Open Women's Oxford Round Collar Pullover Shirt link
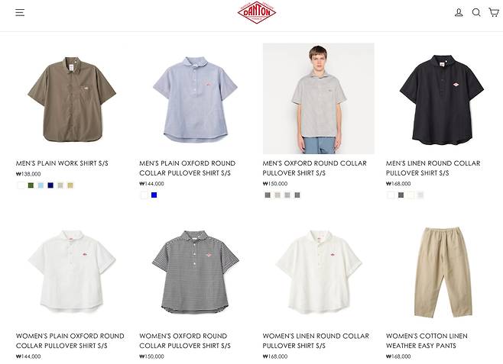This screenshot has height=364, width=503. click(x=185, y=341)
